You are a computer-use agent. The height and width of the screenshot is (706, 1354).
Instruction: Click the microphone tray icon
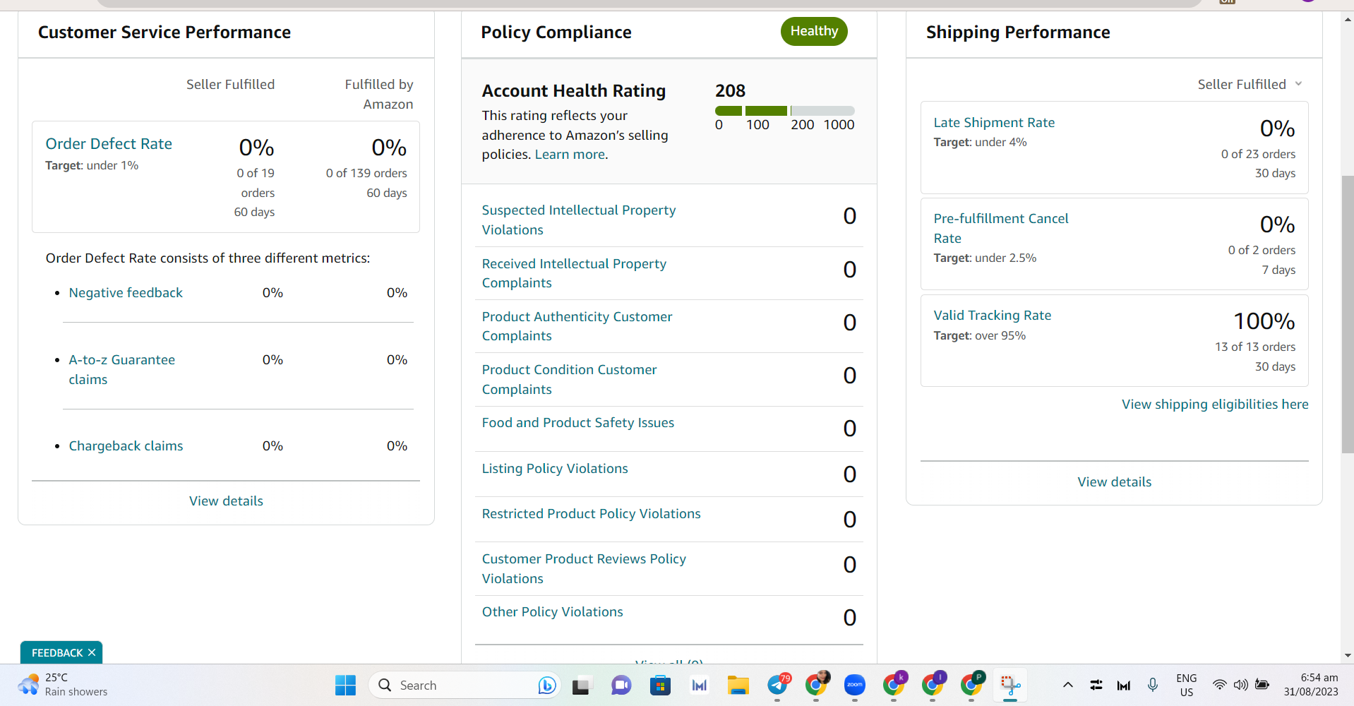[1153, 685]
